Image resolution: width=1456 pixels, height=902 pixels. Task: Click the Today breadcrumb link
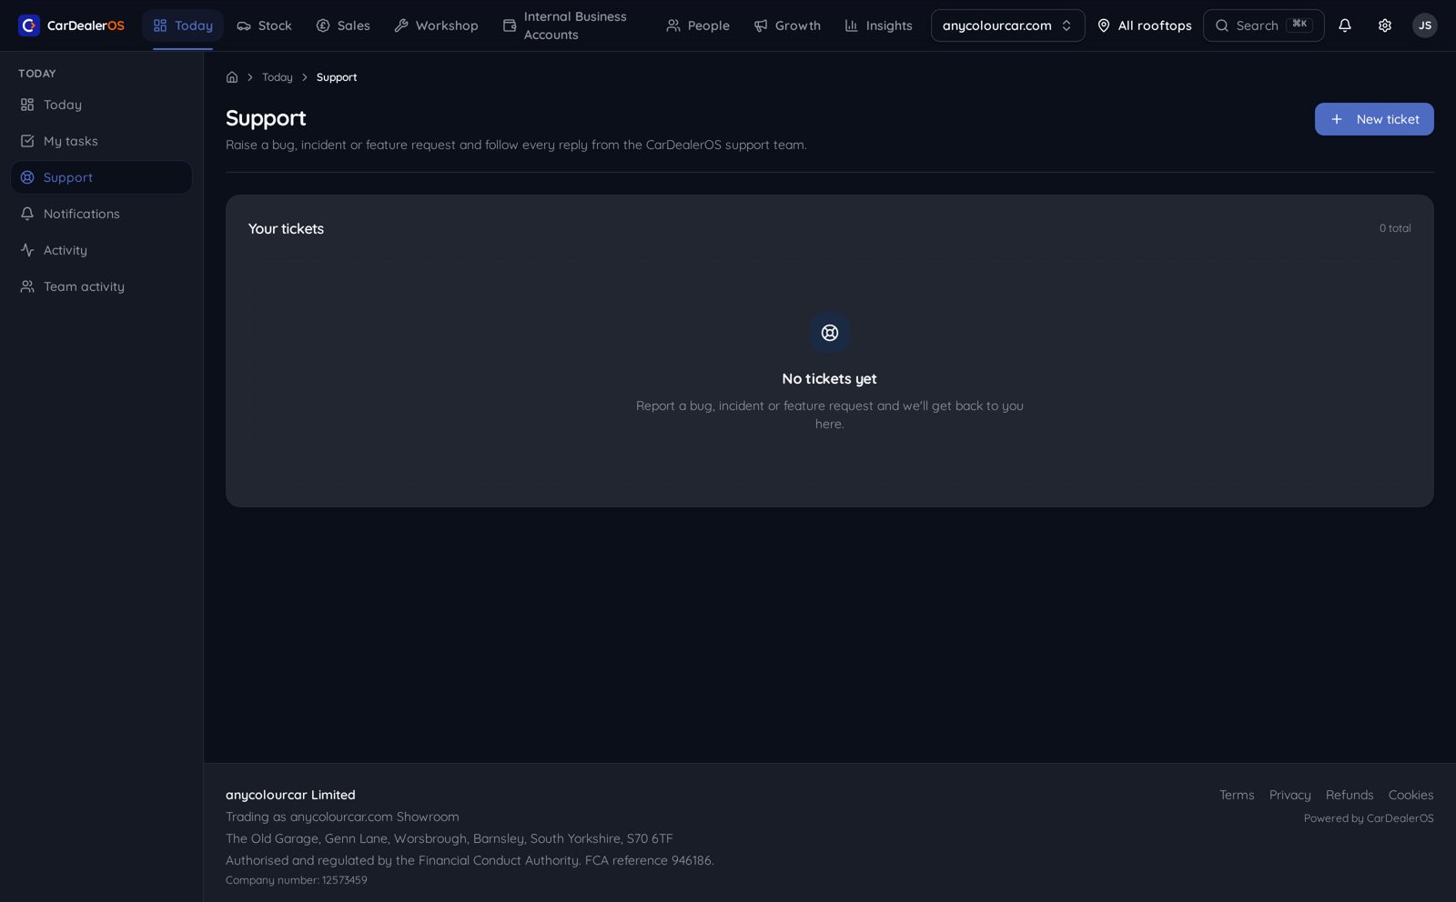(278, 77)
